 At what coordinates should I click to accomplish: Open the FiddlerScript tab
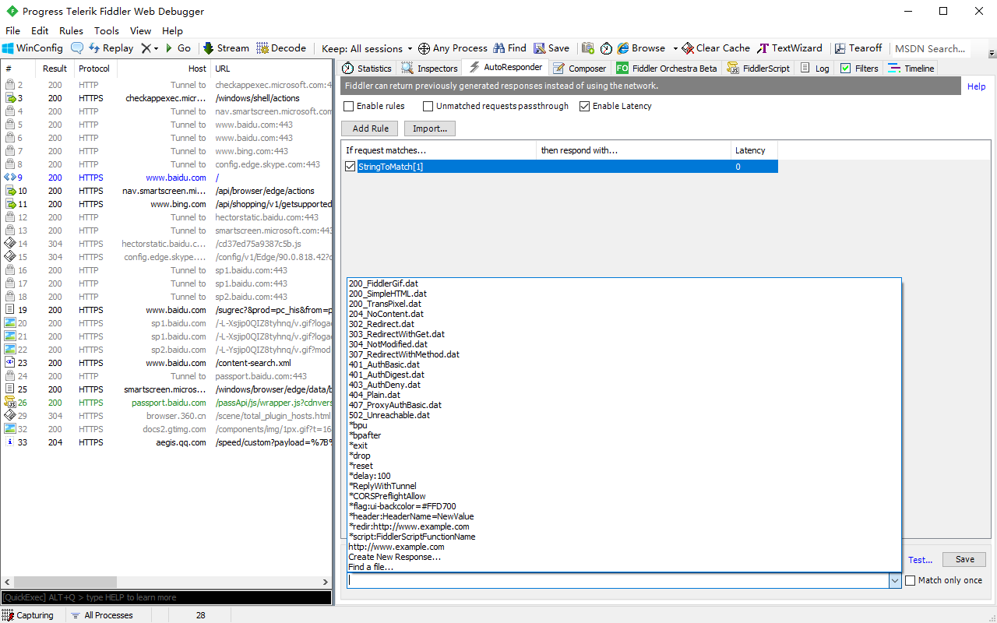coord(759,69)
